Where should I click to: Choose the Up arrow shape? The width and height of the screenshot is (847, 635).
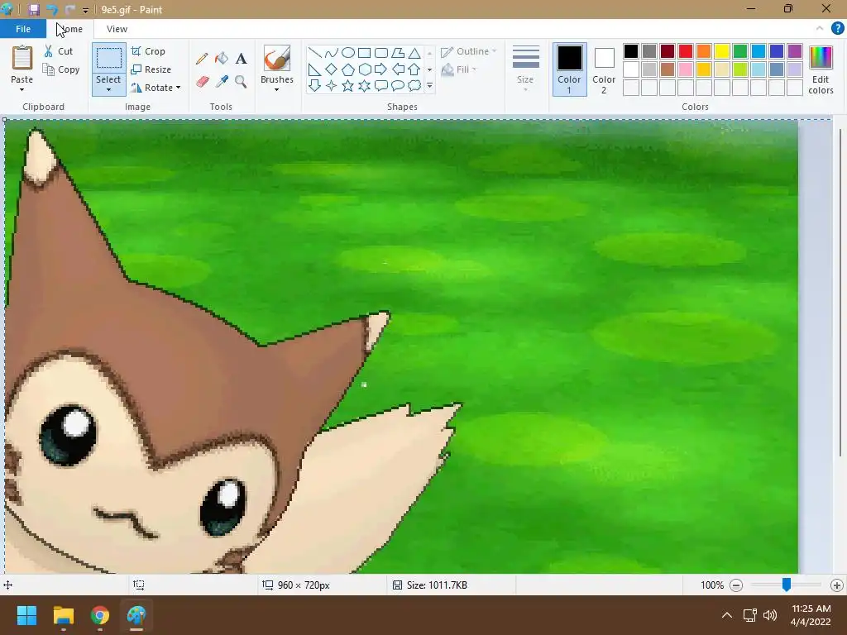point(414,69)
